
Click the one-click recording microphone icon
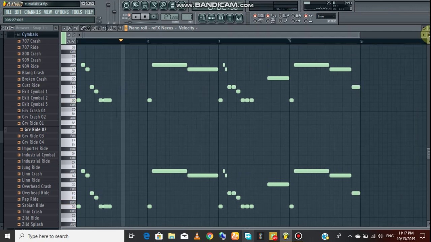(163, 5)
